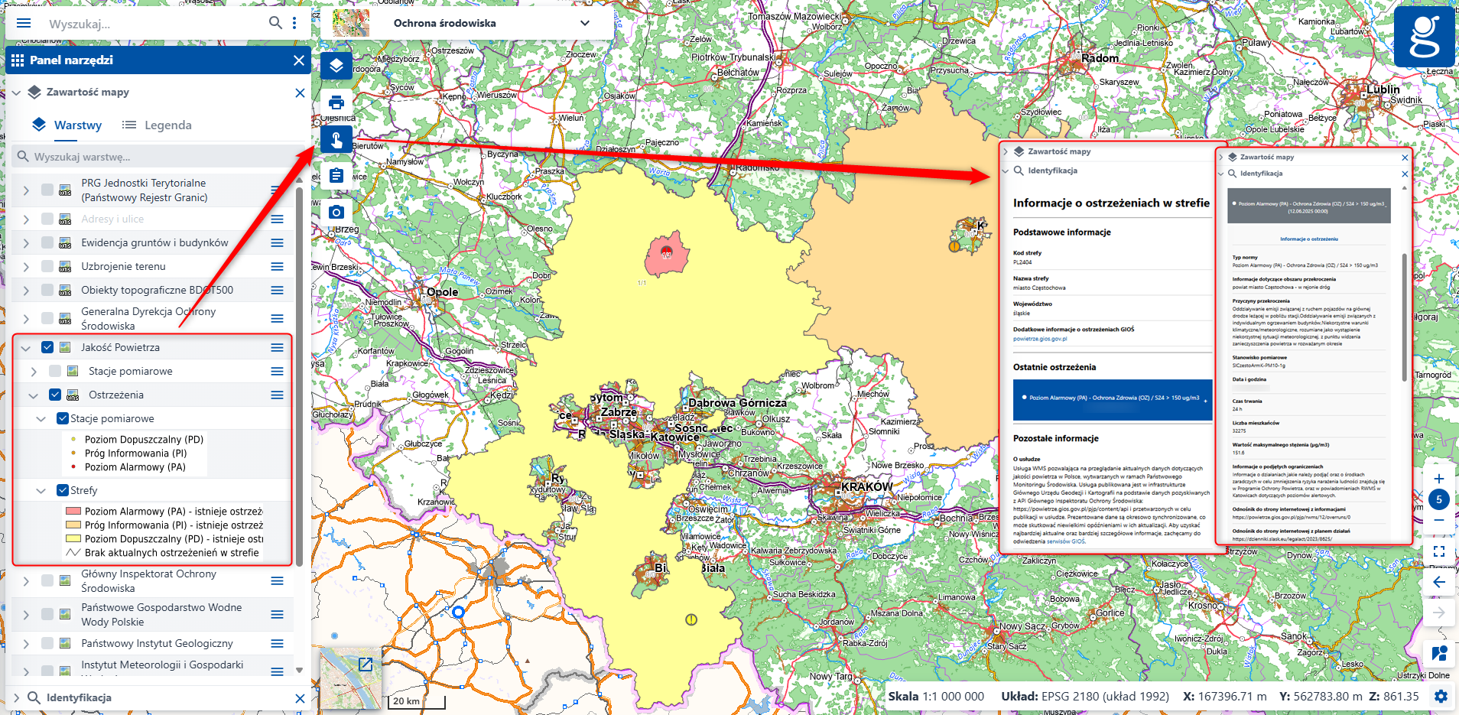Screen dimensions: 1459x715
Task: Open the hamburger main menu
Action: coord(24,23)
